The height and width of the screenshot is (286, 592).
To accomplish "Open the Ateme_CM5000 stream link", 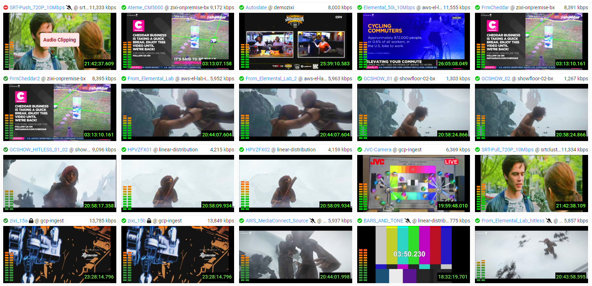I will [145, 7].
